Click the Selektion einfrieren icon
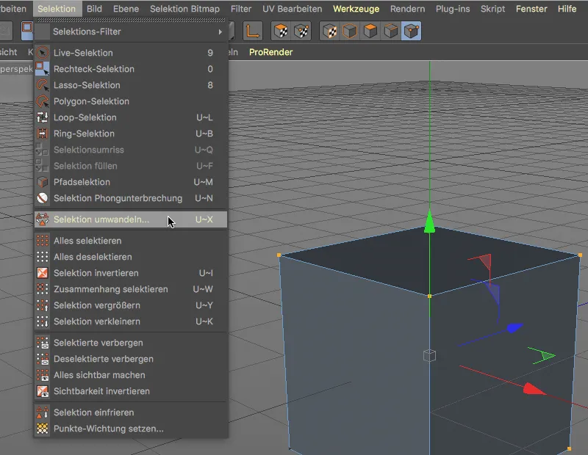The width and height of the screenshot is (588, 455). click(x=43, y=412)
